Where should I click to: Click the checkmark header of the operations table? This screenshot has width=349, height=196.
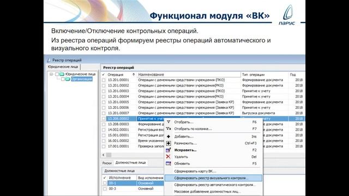[104, 75]
